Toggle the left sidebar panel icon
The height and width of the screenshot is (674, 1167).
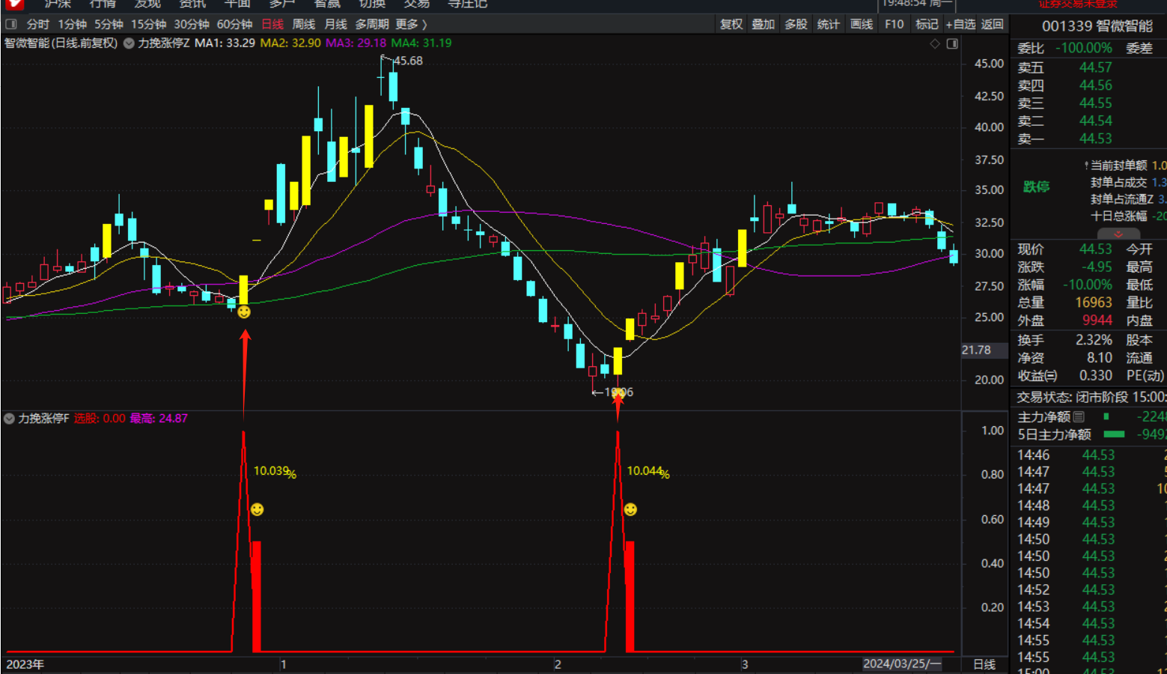(11, 24)
